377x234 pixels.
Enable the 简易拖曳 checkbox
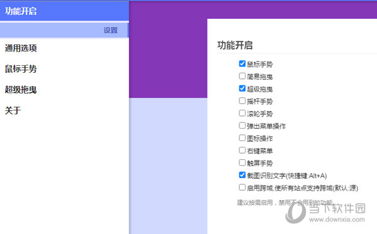tap(242, 76)
